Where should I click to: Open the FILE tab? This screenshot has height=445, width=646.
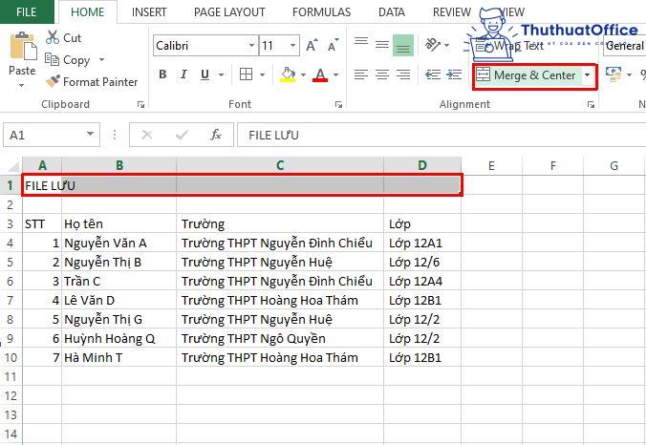coord(27,12)
